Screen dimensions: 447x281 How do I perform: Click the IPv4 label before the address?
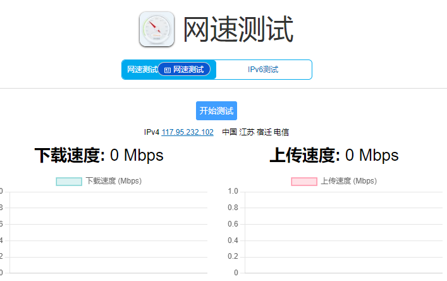click(x=151, y=132)
